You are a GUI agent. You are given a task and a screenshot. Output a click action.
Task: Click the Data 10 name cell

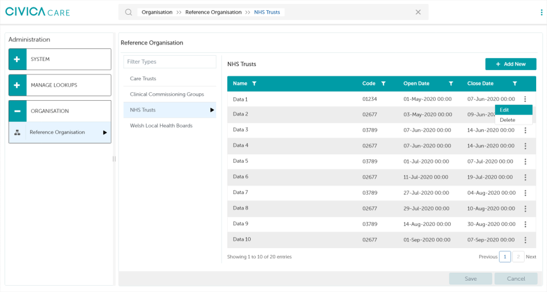click(242, 240)
